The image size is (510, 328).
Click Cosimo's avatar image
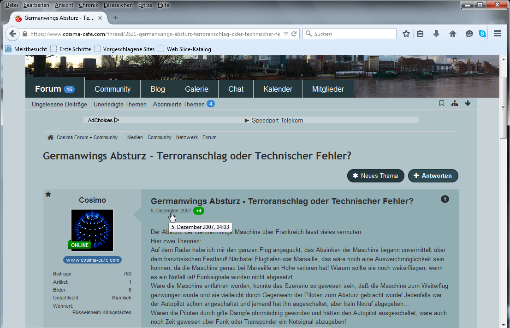(x=92, y=229)
